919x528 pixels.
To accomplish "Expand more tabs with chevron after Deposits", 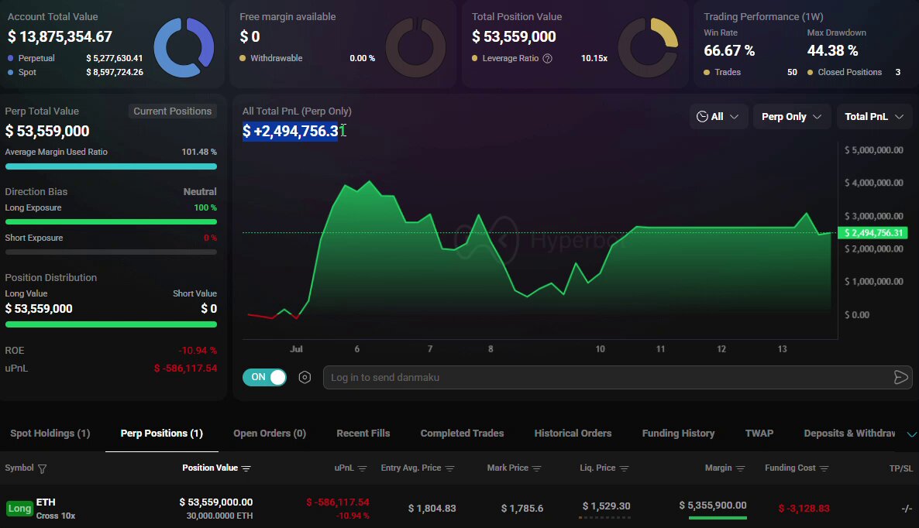I will (911, 434).
